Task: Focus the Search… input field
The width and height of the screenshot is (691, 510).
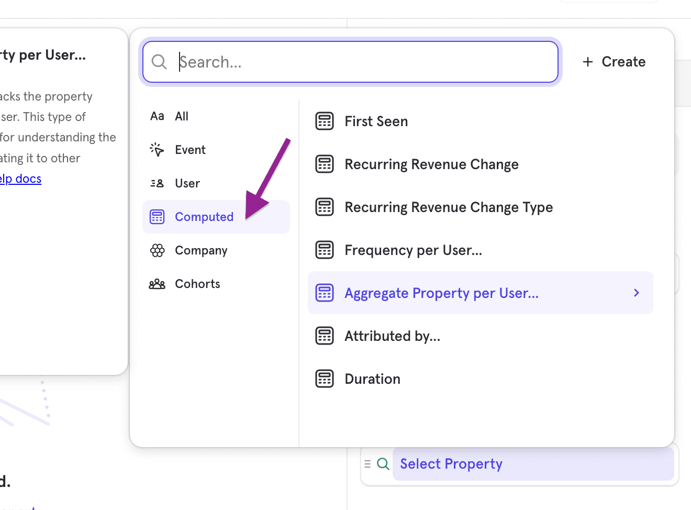Action: point(361,62)
